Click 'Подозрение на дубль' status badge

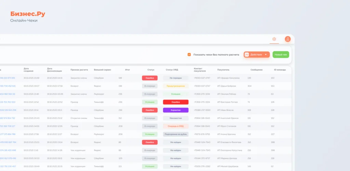pyautogui.click(x=176, y=134)
